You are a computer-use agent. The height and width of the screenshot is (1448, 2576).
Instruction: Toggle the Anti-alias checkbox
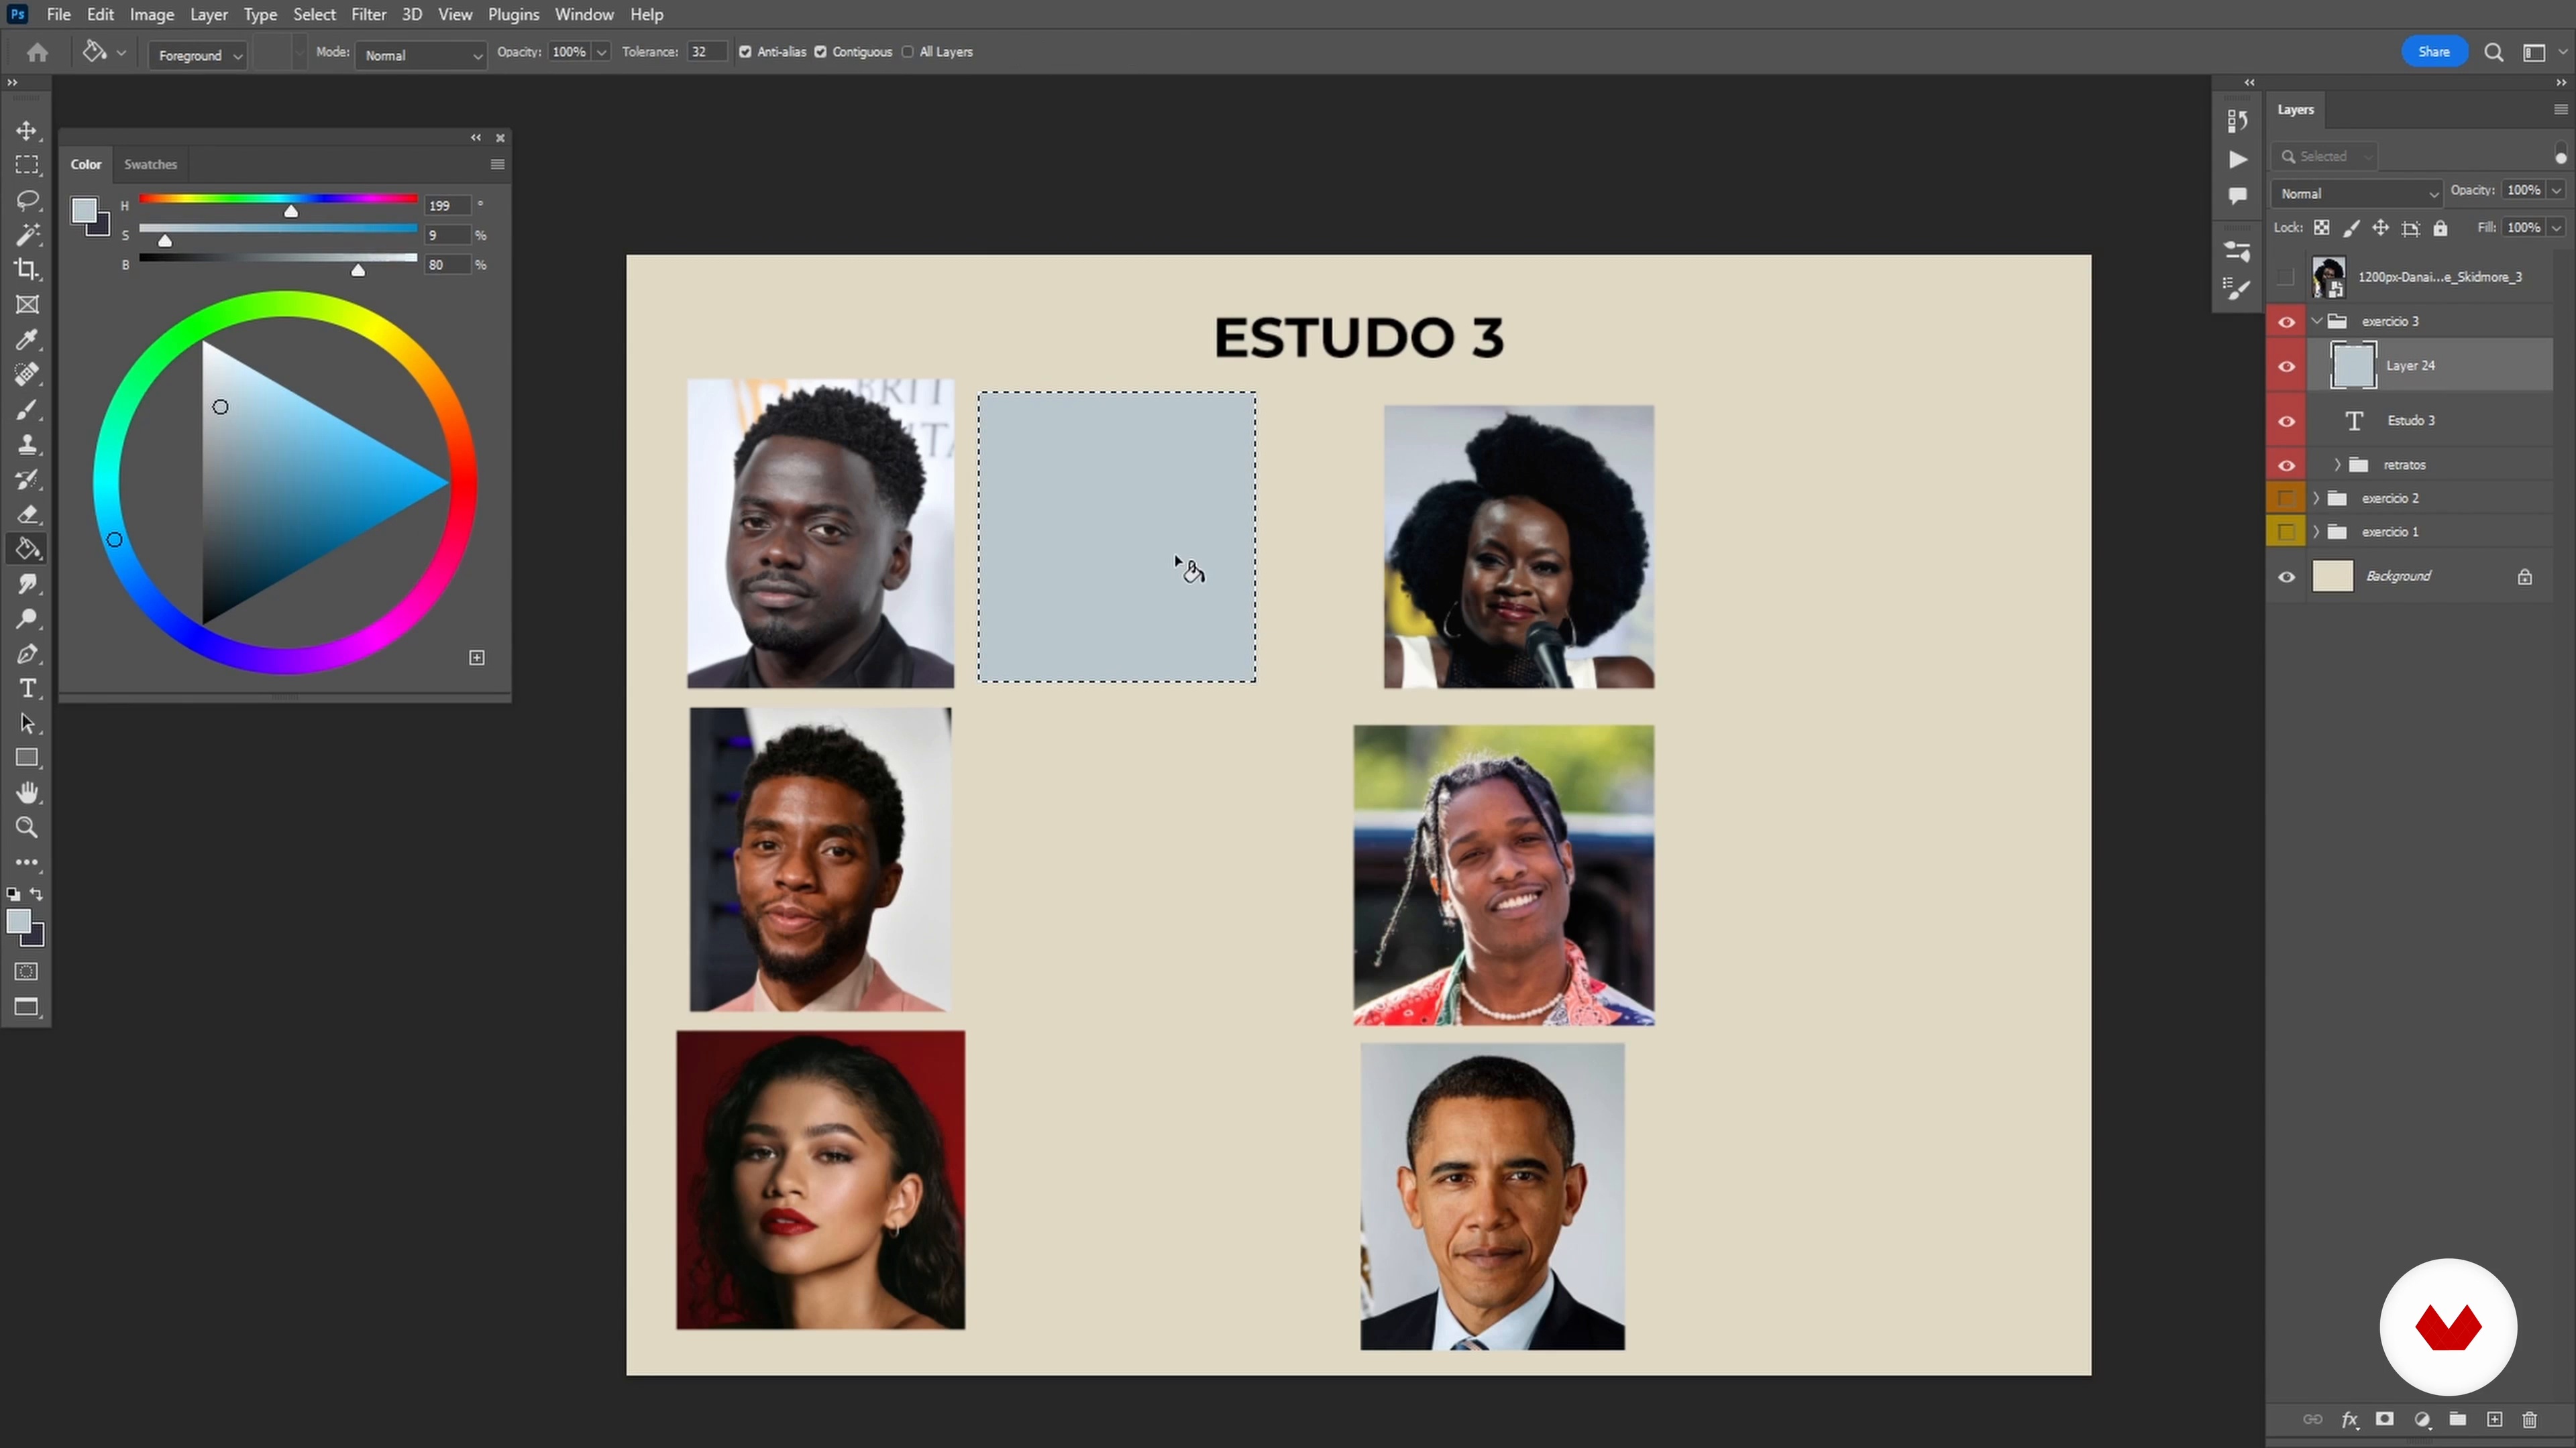(745, 52)
